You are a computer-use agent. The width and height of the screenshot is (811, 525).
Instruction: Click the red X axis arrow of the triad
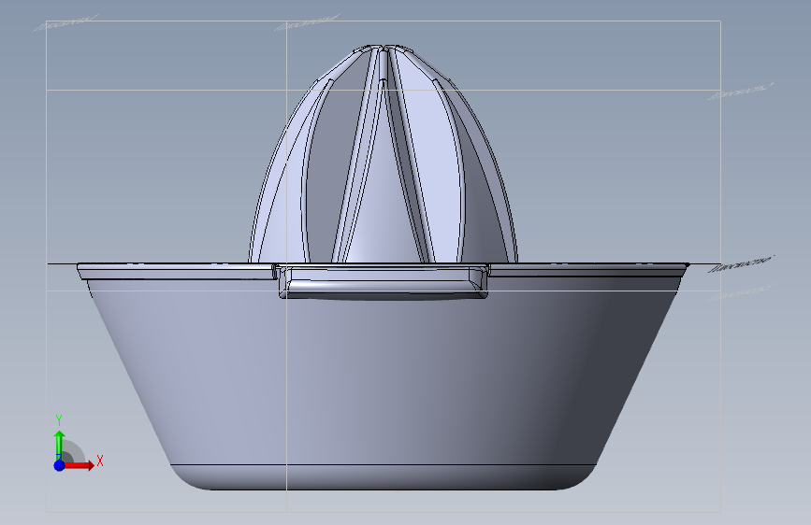tap(80, 465)
